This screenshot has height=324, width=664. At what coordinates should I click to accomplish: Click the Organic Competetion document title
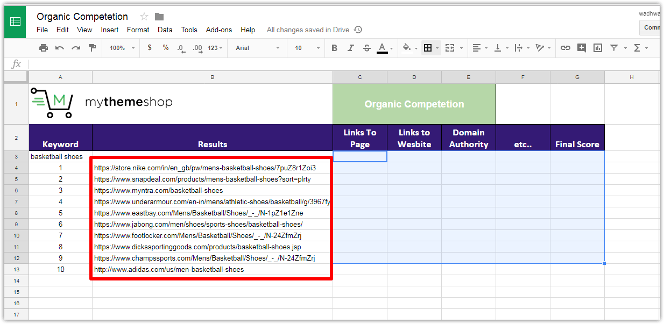82,17
